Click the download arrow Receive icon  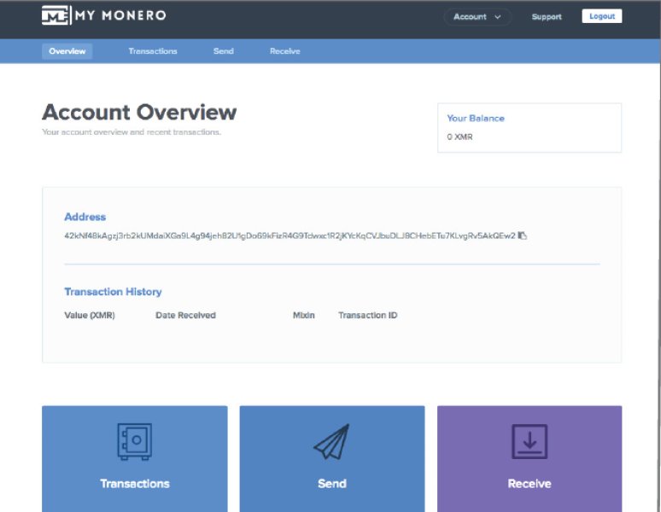[529, 442]
